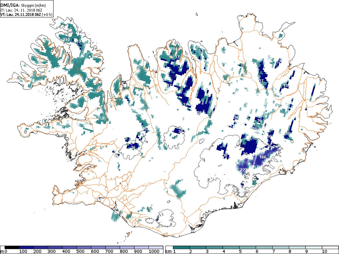The image size is (339, 254).
Task: Click the '10' label on the km scale
Action: click(324, 251)
